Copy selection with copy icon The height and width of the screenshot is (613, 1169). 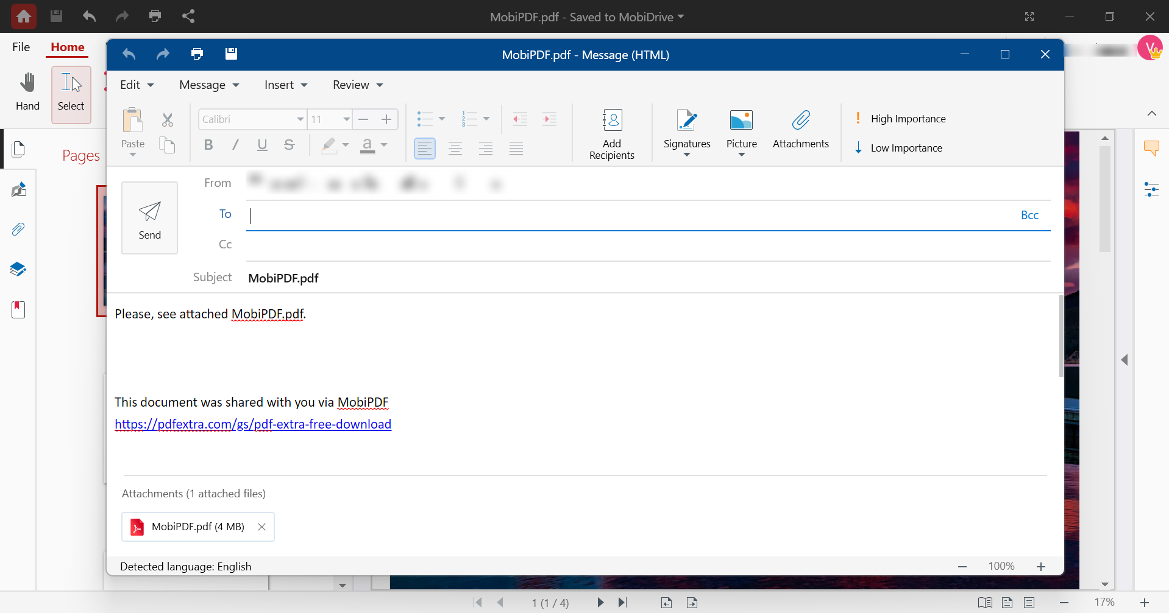click(x=168, y=145)
